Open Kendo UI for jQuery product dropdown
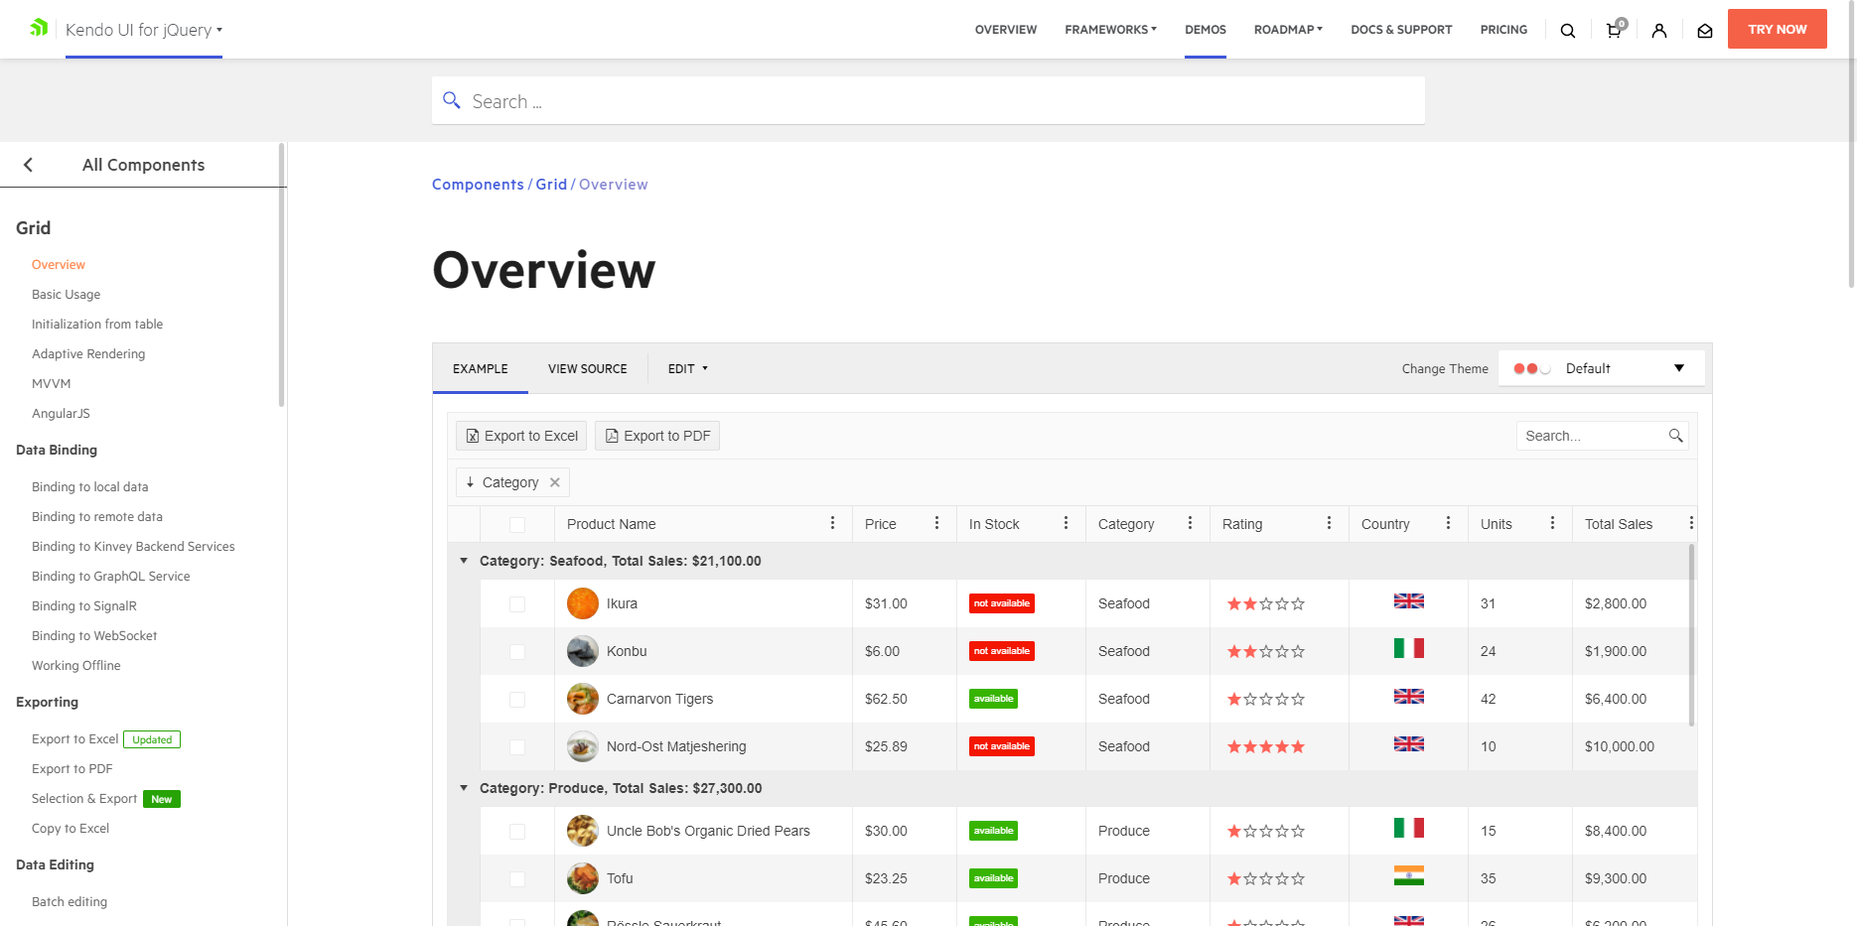The image size is (1857, 926). click(144, 30)
